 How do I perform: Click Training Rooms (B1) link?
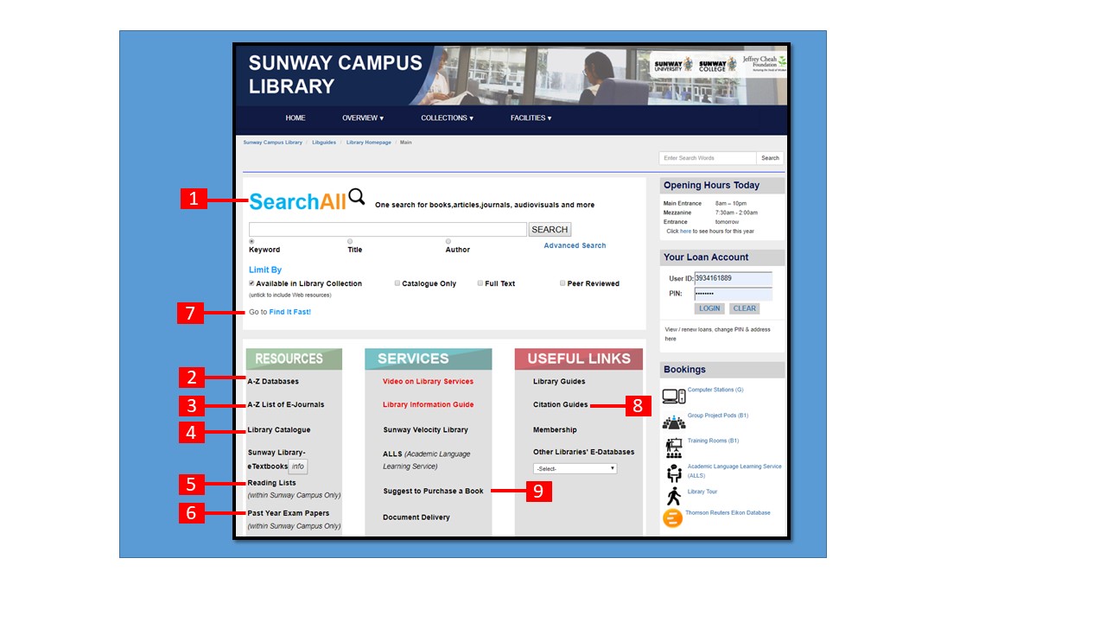pos(713,441)
